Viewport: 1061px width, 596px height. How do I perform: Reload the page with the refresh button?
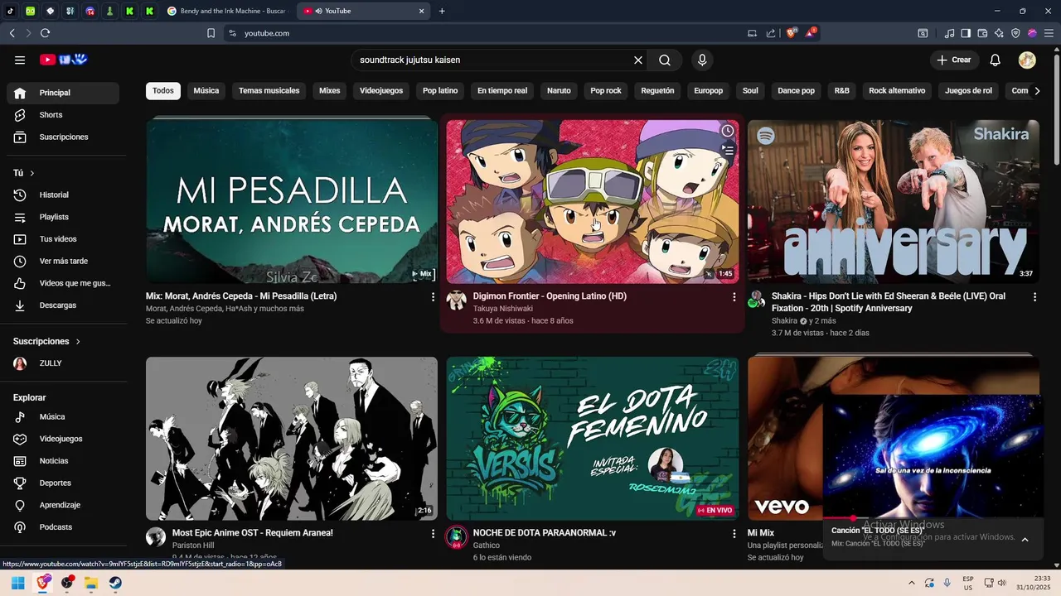pyautogui.click(x=45, y=33)
